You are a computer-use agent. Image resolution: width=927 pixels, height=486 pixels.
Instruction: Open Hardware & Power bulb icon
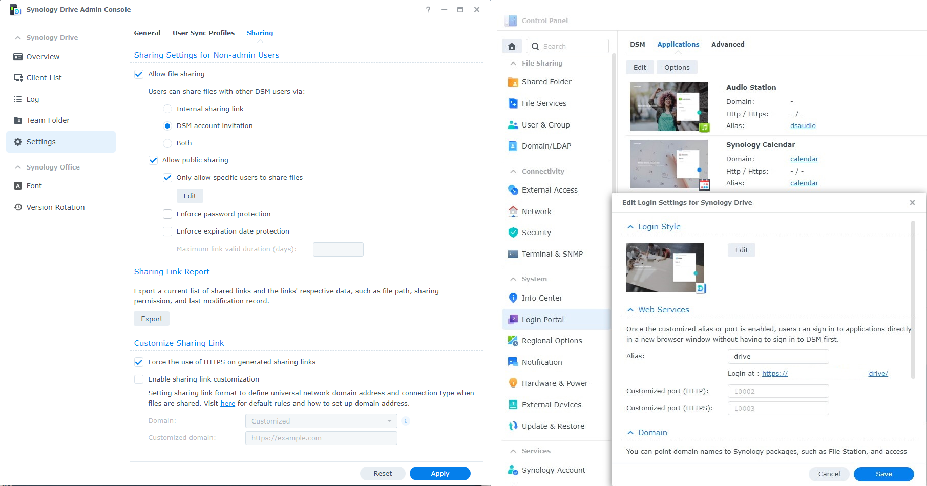coord(513,383)
